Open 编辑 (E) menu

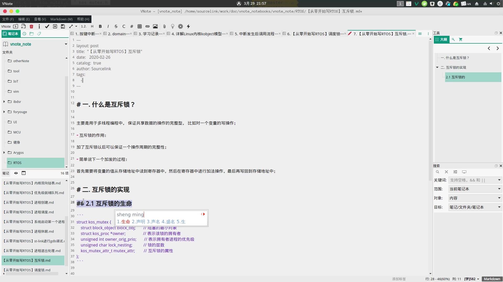point(24,19)
